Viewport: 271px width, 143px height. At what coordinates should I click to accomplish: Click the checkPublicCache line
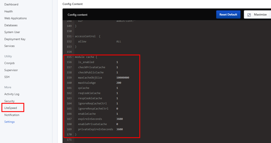click(x=98, y=72)
